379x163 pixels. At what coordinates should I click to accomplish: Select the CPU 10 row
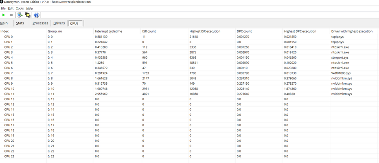click(x=188, y=88)
